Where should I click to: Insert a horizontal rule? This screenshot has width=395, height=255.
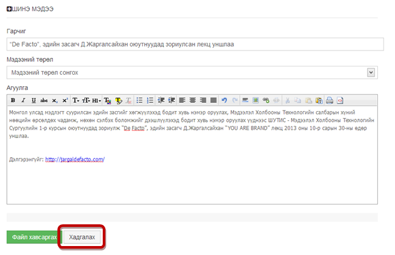[245, 100]
